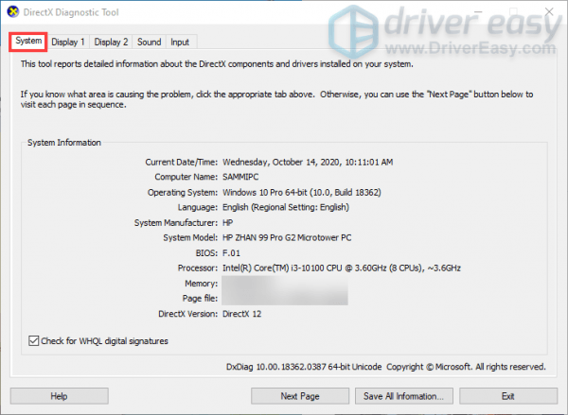Click the DirectX 12 version value

pyautogui.click(x=242, y=314)
